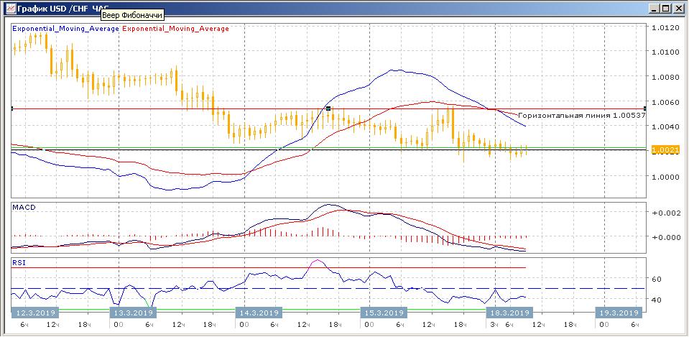Select the 14.3.2019 date marker
Screen dimensions: 689x337
tap(259, 313)
